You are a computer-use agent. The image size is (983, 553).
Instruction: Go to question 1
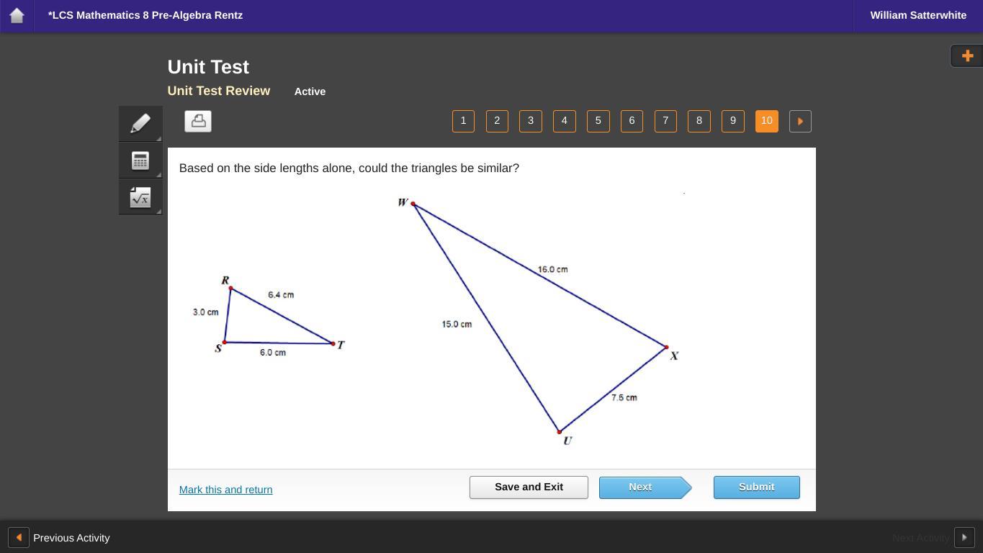(463, 121)
